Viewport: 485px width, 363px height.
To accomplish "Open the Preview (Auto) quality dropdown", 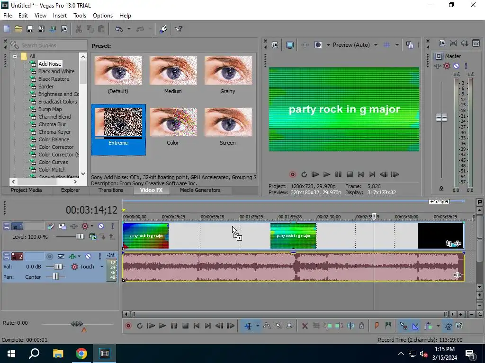I will coord(376,45).
